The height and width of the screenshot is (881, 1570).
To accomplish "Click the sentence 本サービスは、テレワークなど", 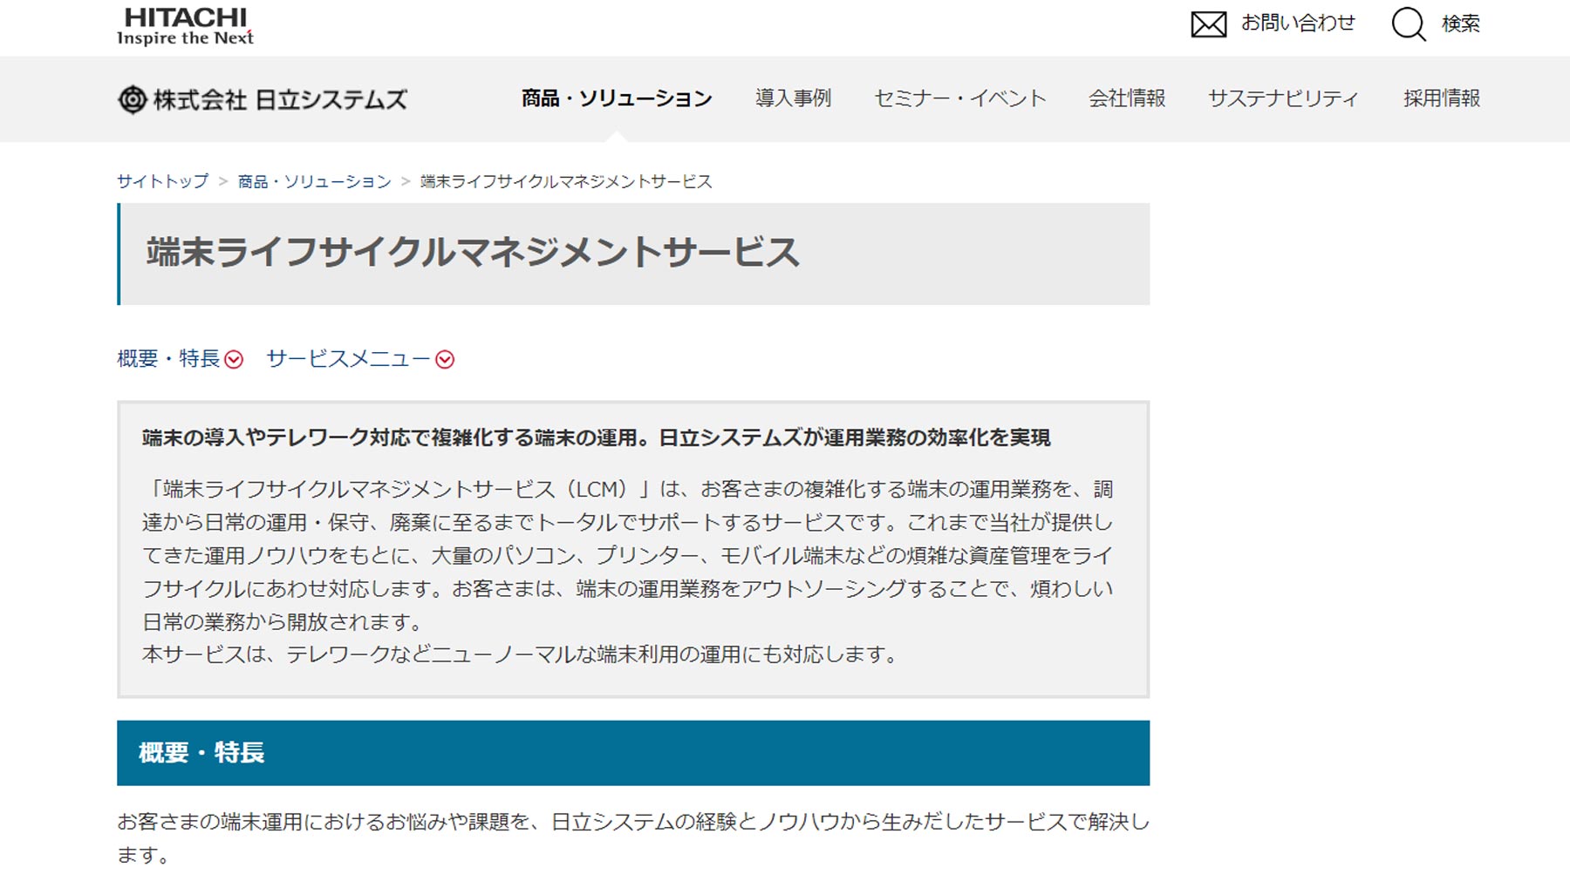I will (x=521, y=654).
